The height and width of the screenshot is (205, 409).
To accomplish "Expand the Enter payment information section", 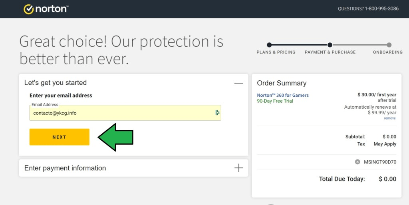I will click(238, 168).
